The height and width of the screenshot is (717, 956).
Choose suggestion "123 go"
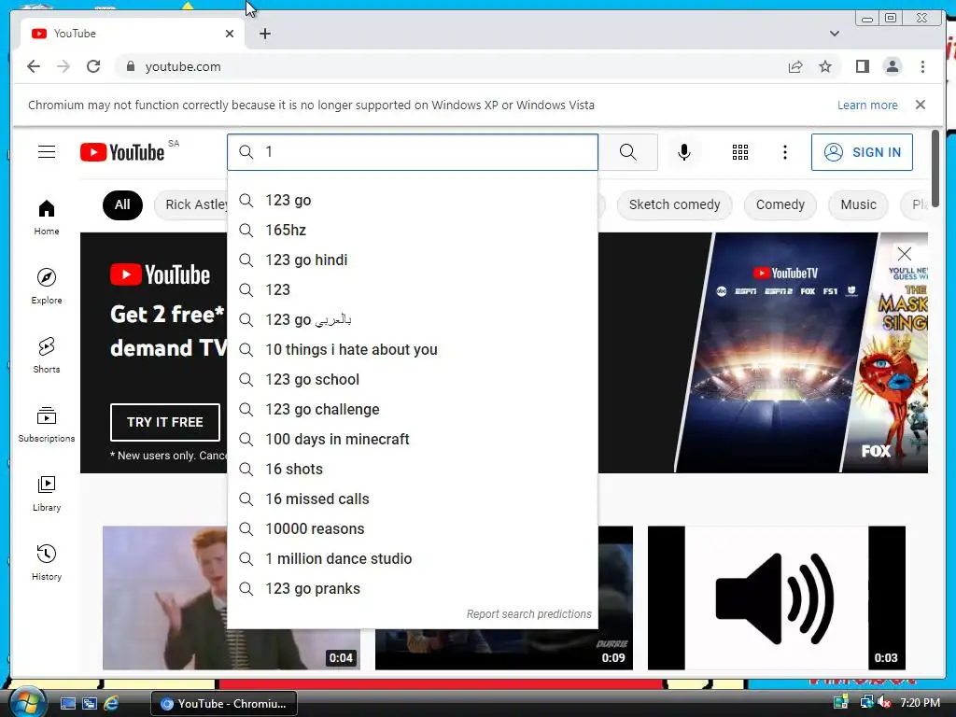[412, 200]
